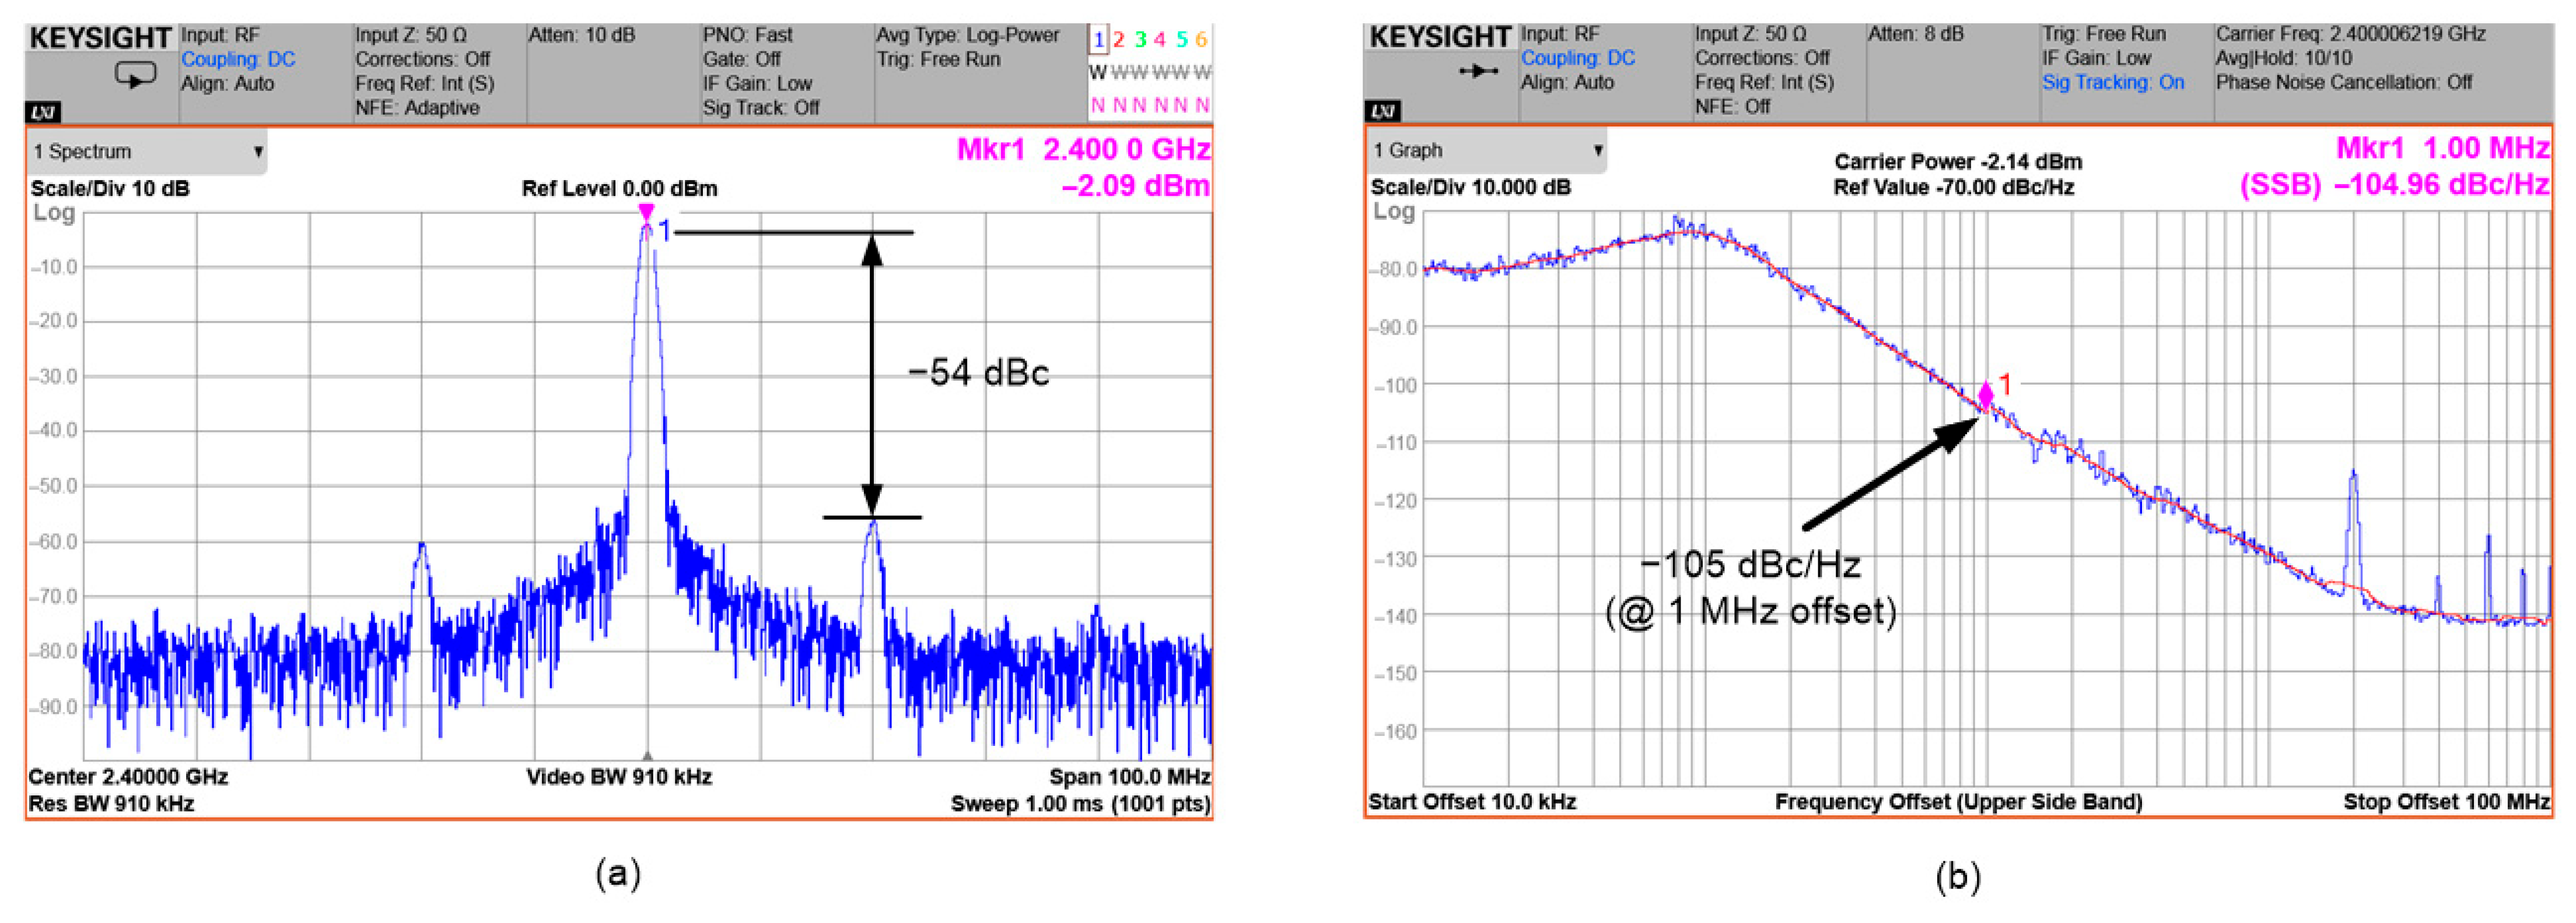Open the 'Atten: 10 dB' settings panel

point(581,36)
